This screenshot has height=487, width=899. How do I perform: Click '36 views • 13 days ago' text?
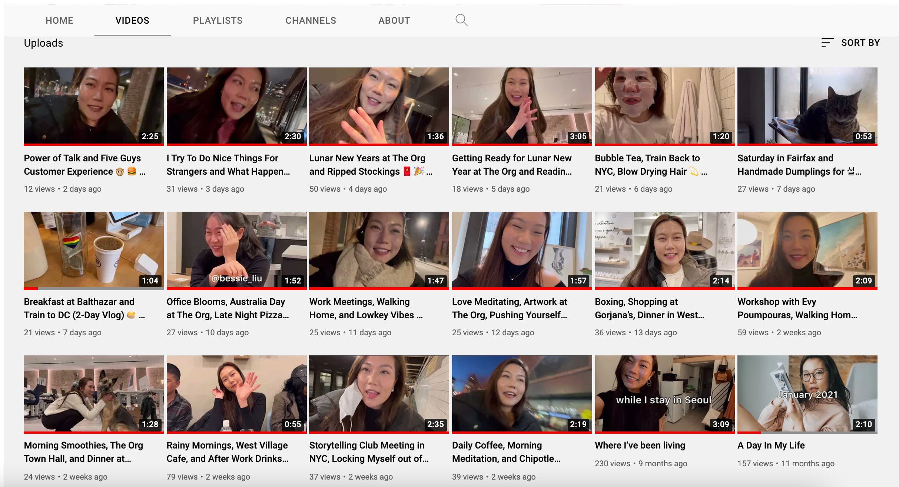[x=636, y=332]
